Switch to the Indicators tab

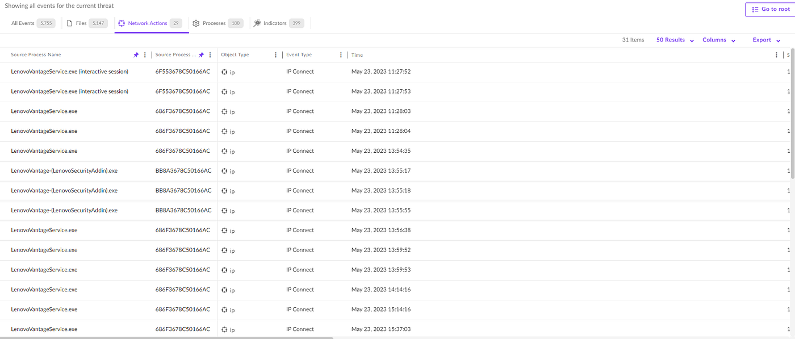coord(279,23)
